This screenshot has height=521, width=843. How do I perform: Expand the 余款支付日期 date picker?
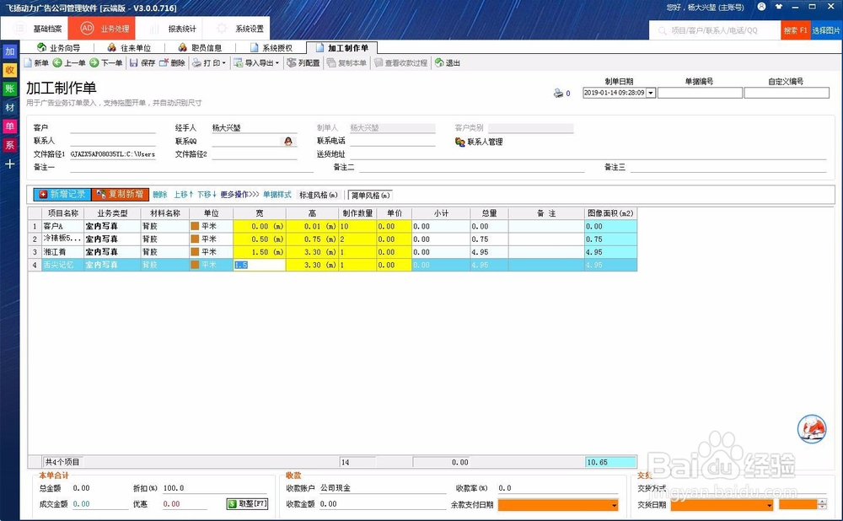614,503
